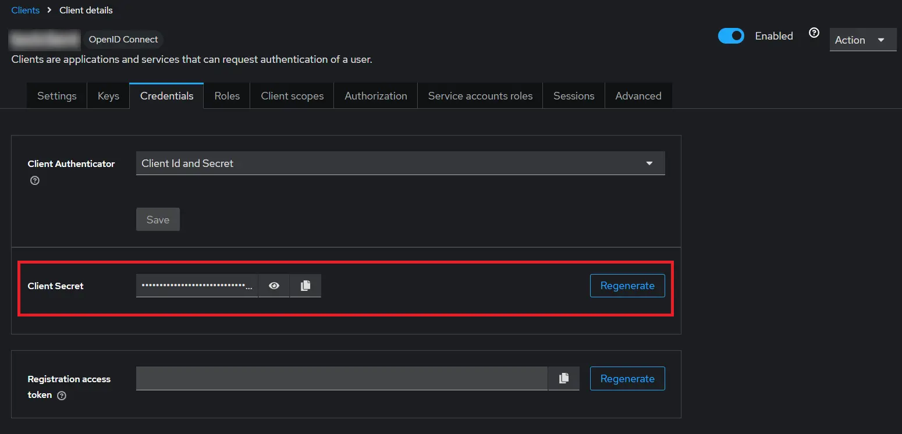Copy the registration access token

564,378
